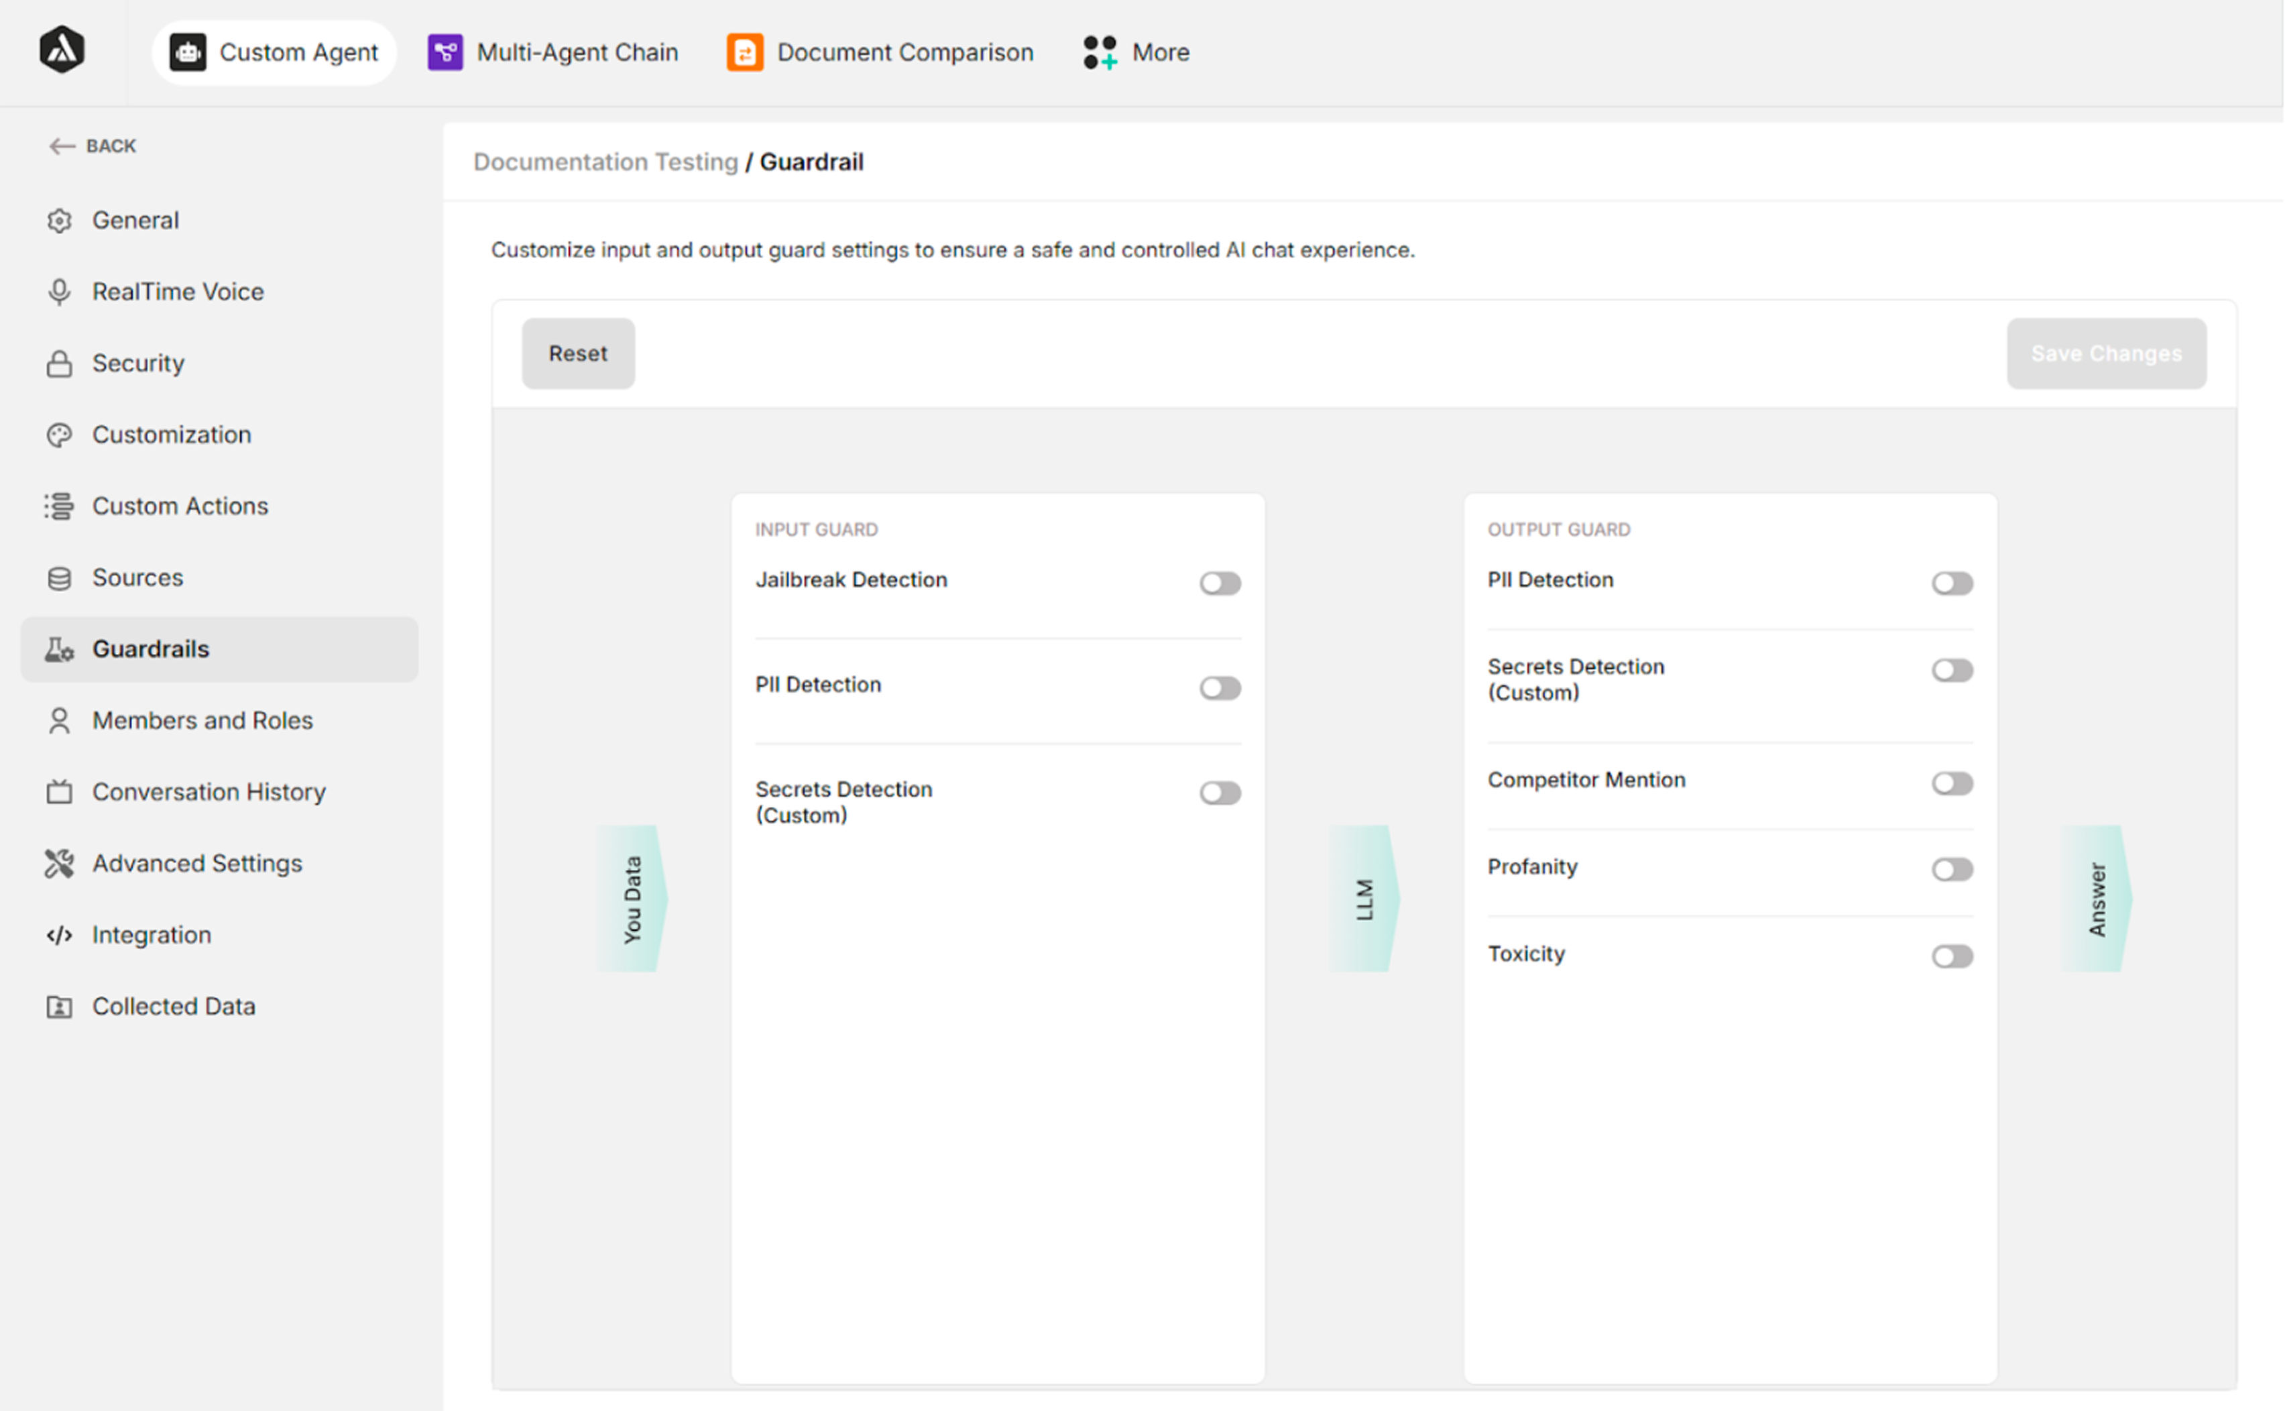Click the More apps grid icon
Screen dimensions: 2285x1411
point(1100,52)
